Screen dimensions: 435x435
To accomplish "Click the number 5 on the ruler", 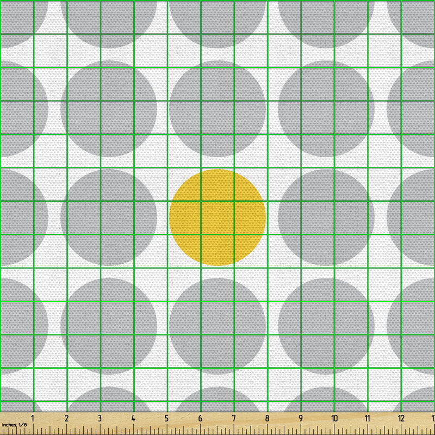I will (x=166, y=418).
